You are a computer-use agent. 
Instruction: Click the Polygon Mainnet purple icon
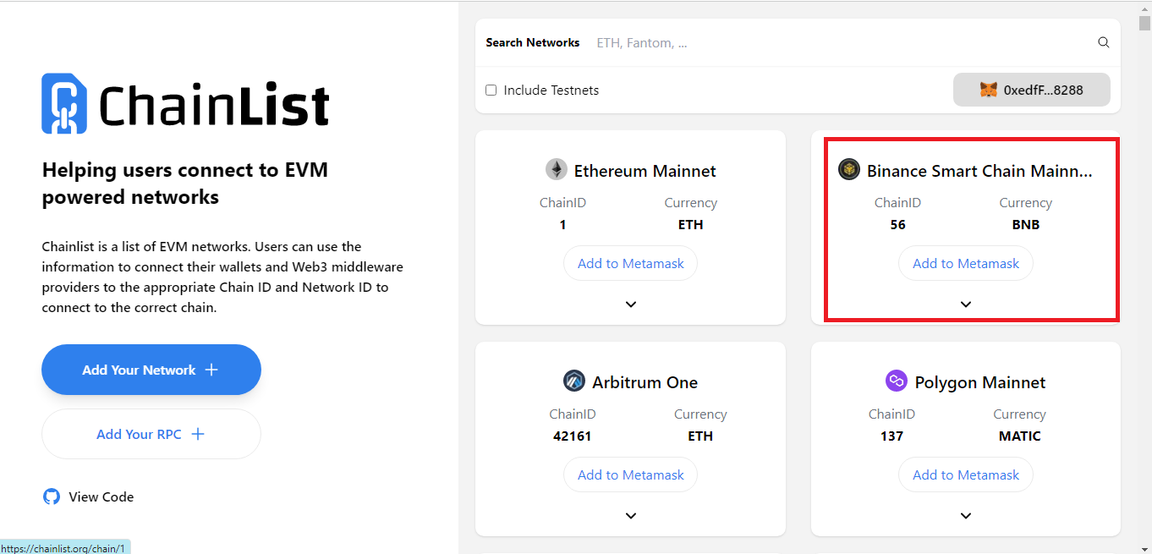pos(897,381)
